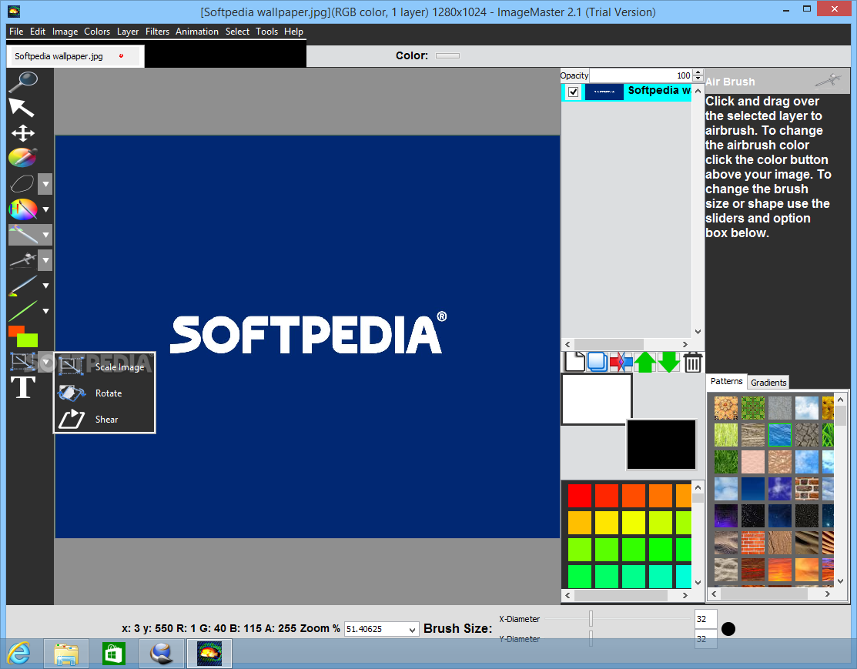Click the Shear icon in popup menu

[x=72, y=420]
